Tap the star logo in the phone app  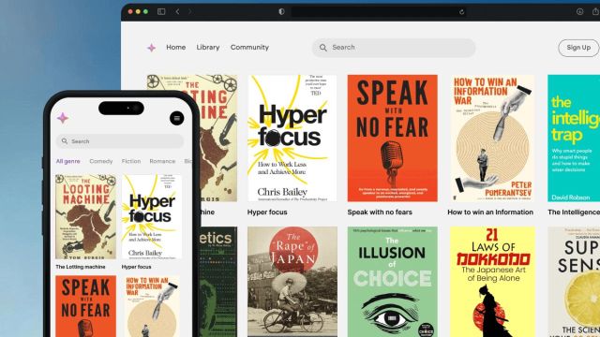pos(63,118)
